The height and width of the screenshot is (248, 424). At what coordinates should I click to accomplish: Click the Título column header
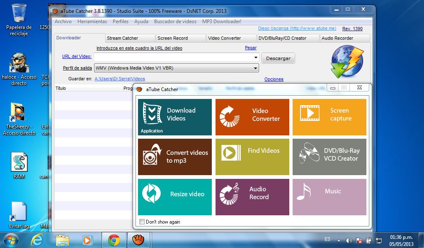[x=88, y=88]
